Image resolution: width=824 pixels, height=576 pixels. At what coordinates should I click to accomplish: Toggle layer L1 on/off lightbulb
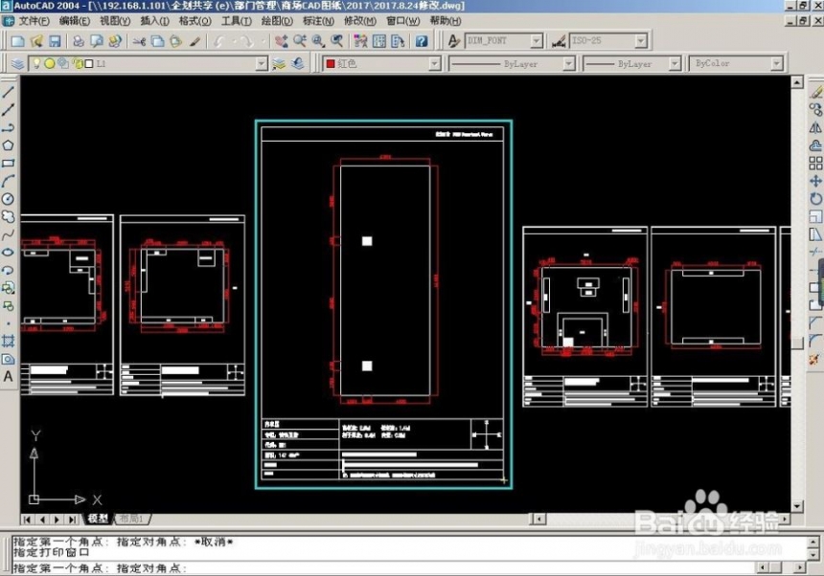click(x=36, y=63)
